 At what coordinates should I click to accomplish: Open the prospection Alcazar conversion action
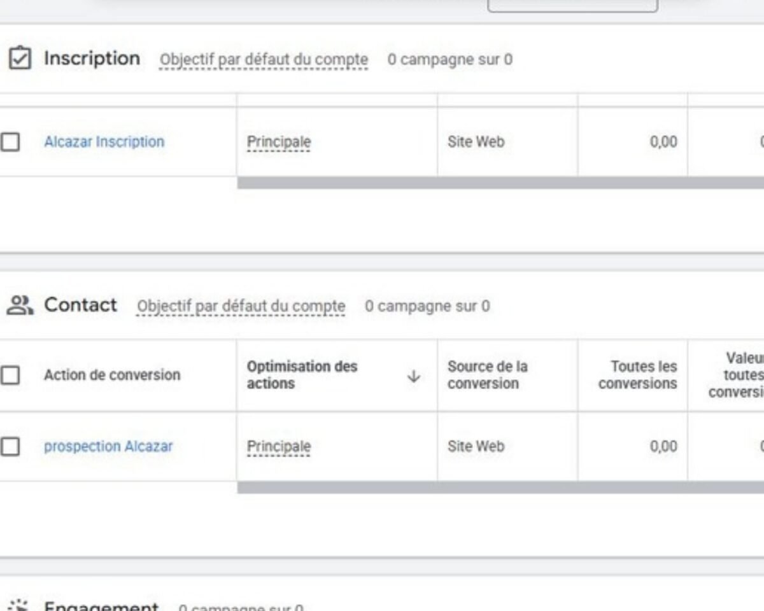[108, 447]
